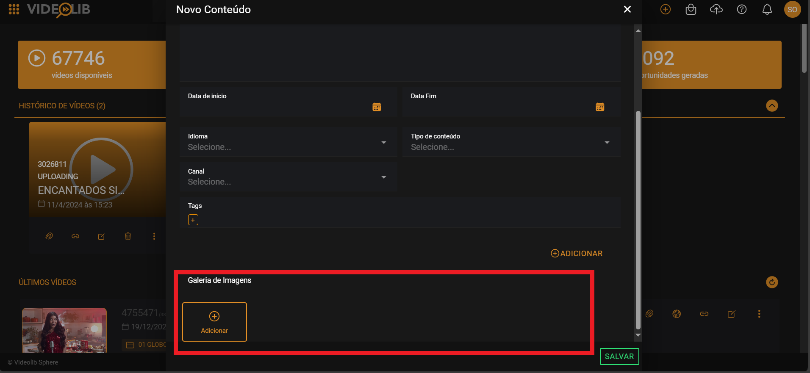Delete the ENCANTADOS video with trash icon
Viewport: 810px width, 373px height.
tap(128, 236)
